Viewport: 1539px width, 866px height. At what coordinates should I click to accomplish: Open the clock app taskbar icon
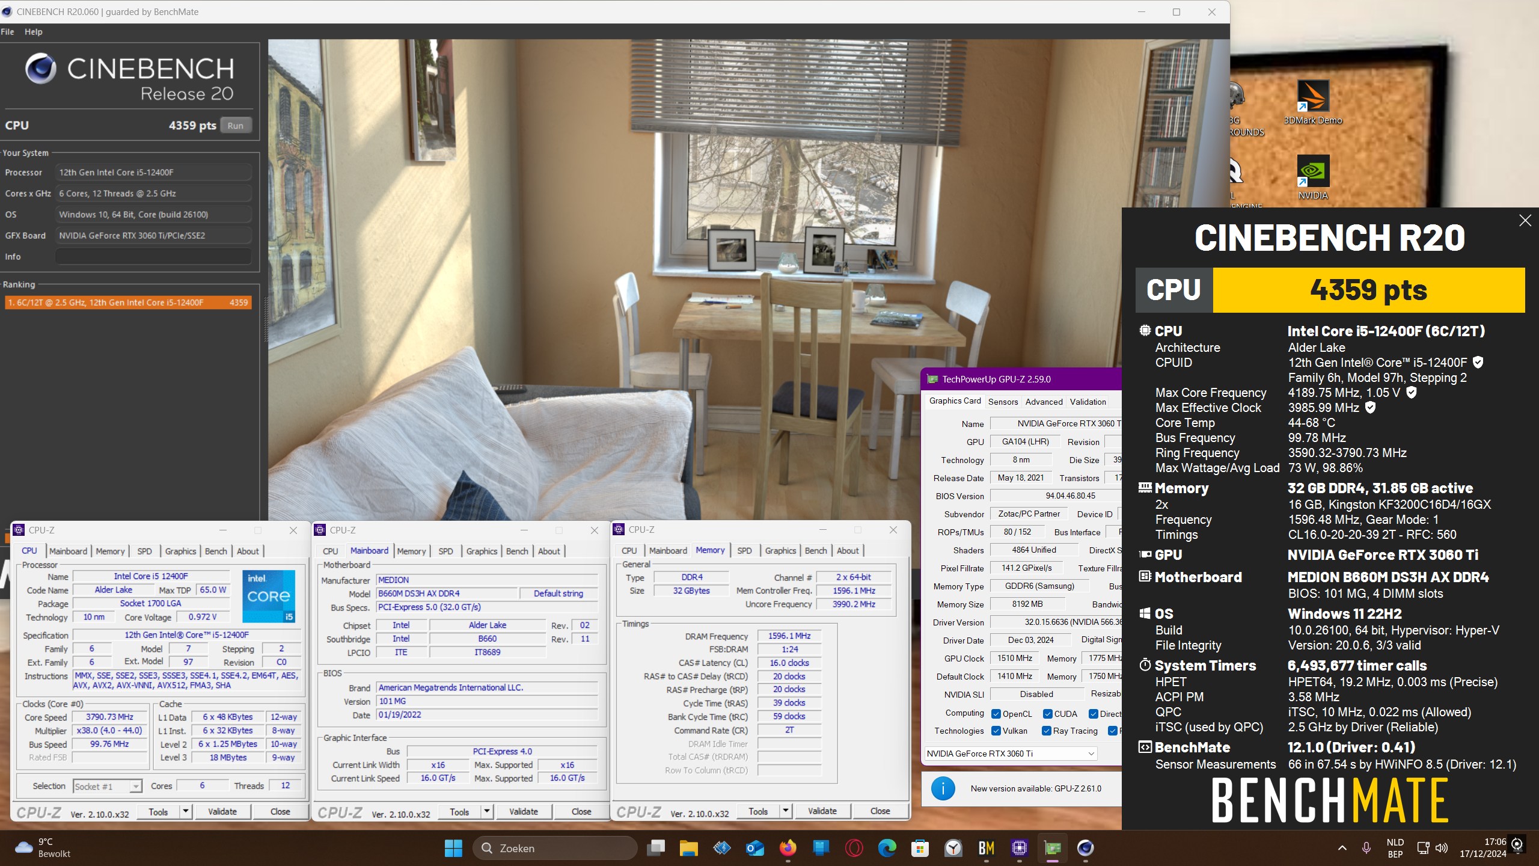[x=953, y=848]
